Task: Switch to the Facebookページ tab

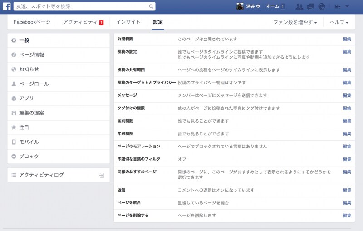Action: point(32,22)
